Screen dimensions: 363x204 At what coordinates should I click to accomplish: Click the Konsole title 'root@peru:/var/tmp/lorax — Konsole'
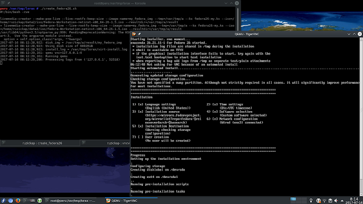(120, 3)
